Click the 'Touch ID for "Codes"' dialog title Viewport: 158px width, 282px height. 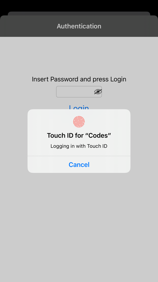pyautogui.click(x=79, y=135)
